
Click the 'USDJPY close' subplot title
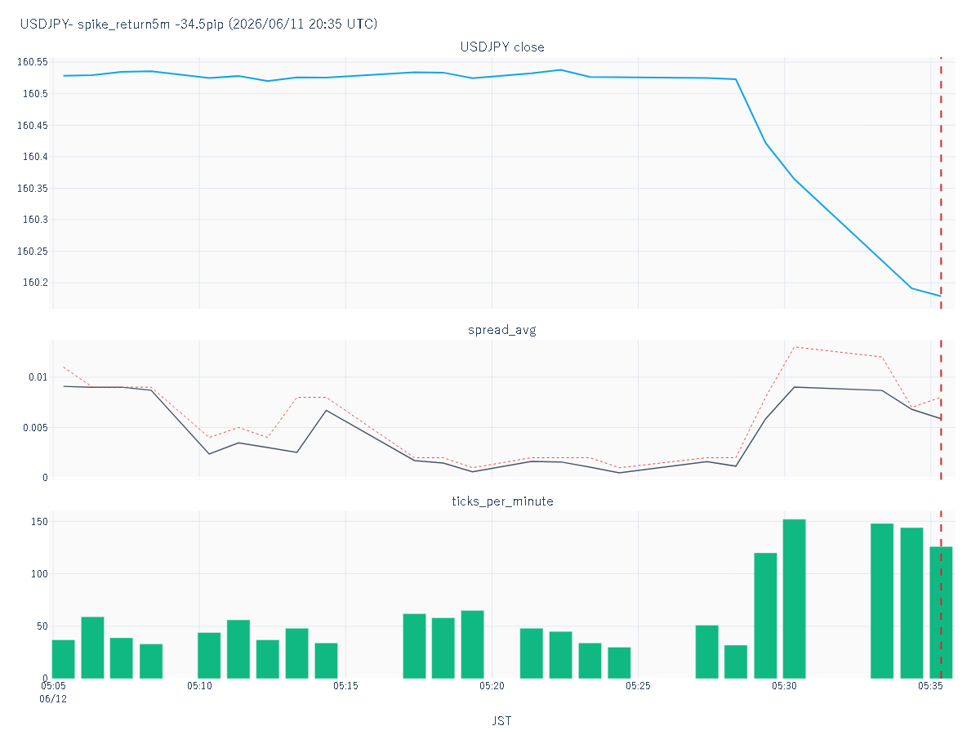pyautogui.click(x=502, y=47)
